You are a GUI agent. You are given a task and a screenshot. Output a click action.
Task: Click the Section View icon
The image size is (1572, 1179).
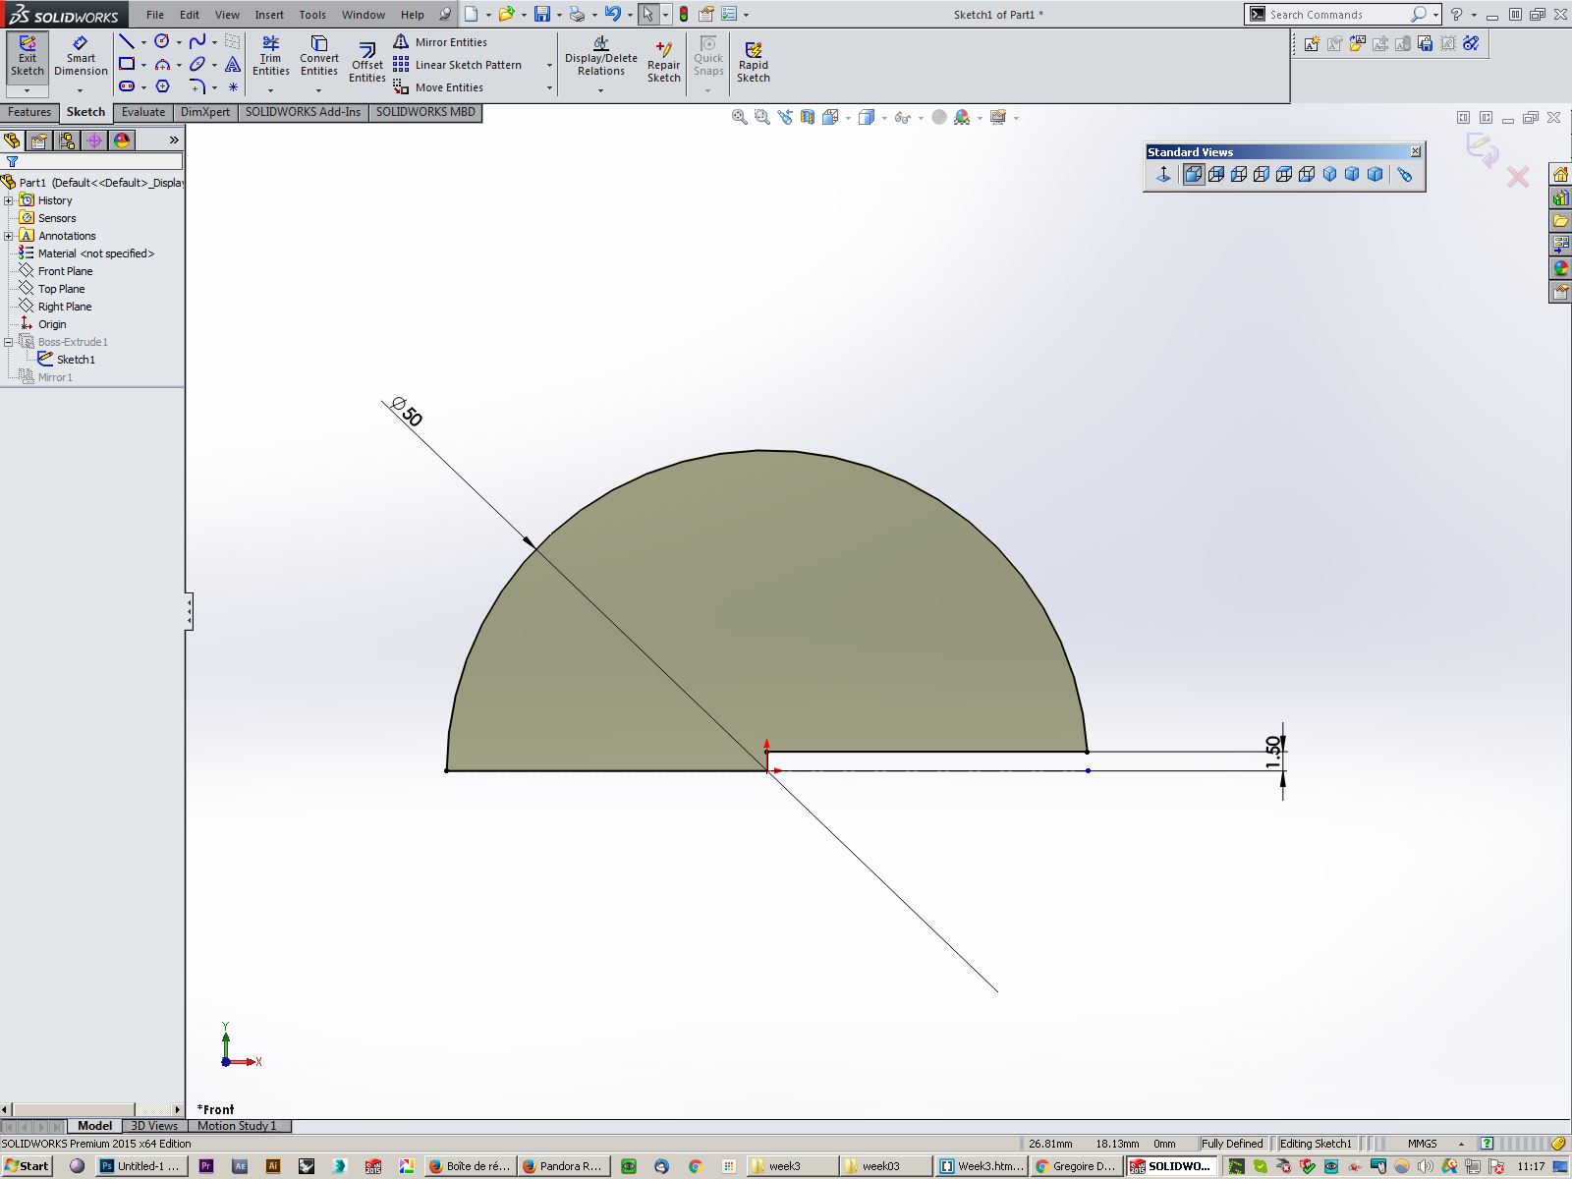click(808, 117)
